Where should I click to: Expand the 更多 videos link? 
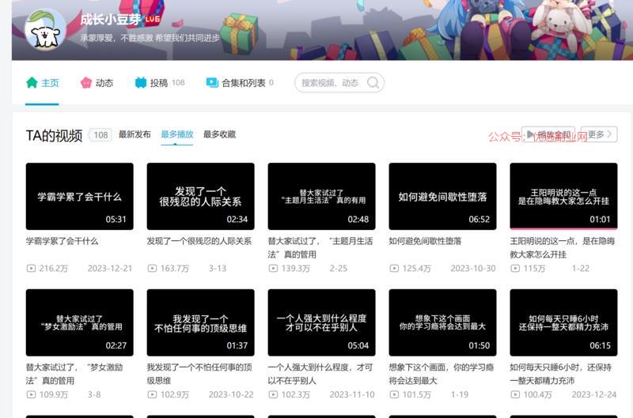coord(599,134)
